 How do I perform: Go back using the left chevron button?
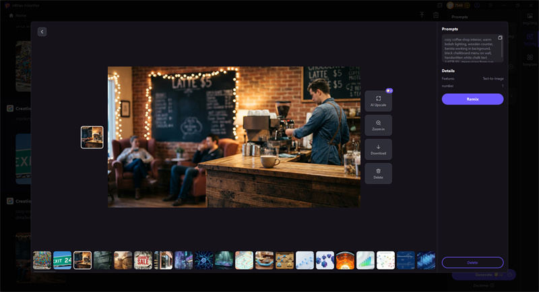coord(42,32)
